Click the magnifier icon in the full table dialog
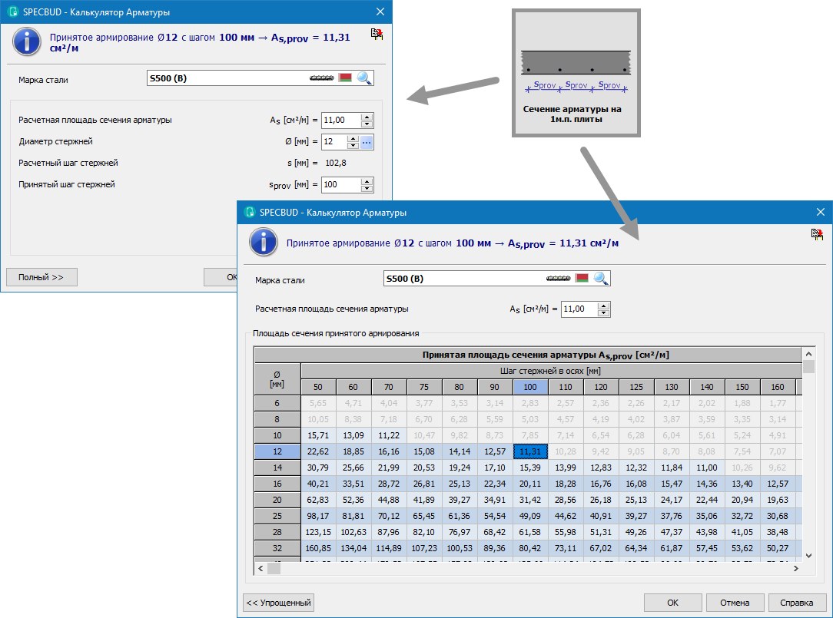Image resolution: width=833 pixels, height=618 pixels. click(x=601, y=278)
